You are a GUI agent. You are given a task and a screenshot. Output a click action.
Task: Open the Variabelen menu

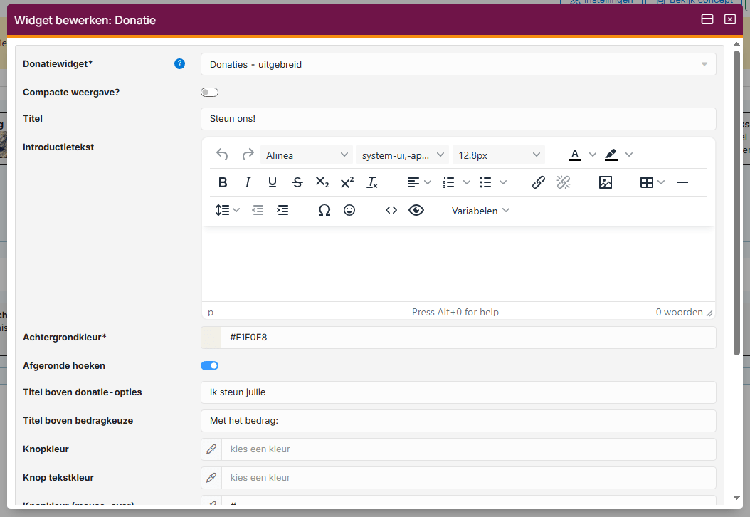(480, 210)
